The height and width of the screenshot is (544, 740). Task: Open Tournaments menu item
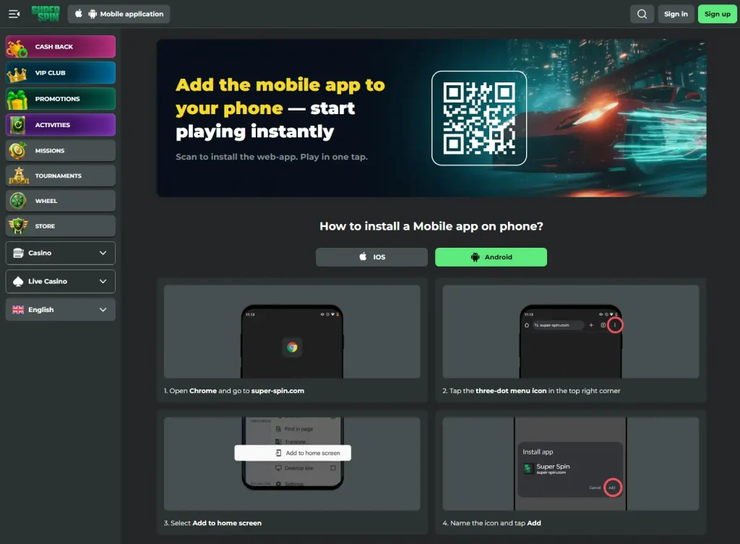[x=61, y=176]
